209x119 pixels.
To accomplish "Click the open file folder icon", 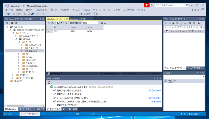I will point(25,14).
